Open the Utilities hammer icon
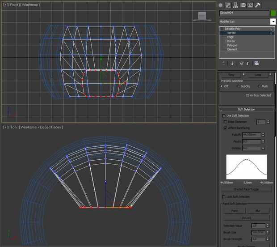 pyautogui.click(x=257, y=5)
